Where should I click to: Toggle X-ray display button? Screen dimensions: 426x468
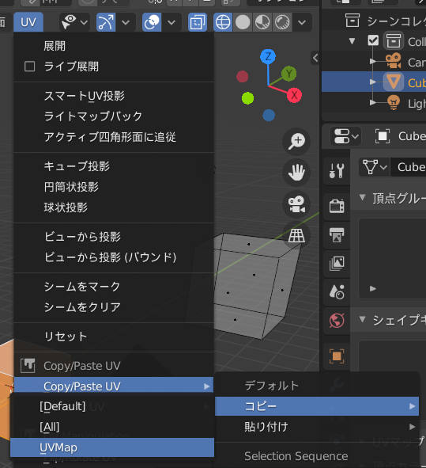pyautogui.click(x=198, y=22)
